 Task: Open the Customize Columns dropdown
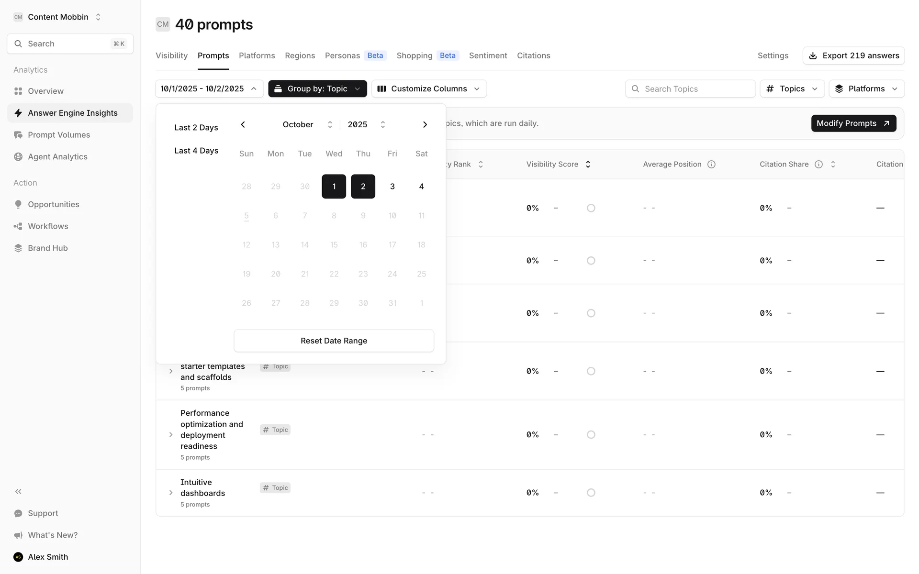point(429,89)
